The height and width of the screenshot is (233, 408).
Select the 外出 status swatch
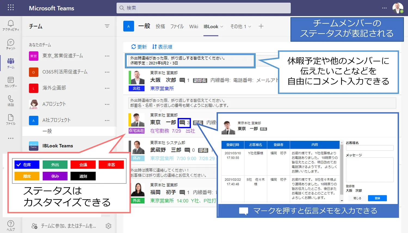(x=55, y=165)
